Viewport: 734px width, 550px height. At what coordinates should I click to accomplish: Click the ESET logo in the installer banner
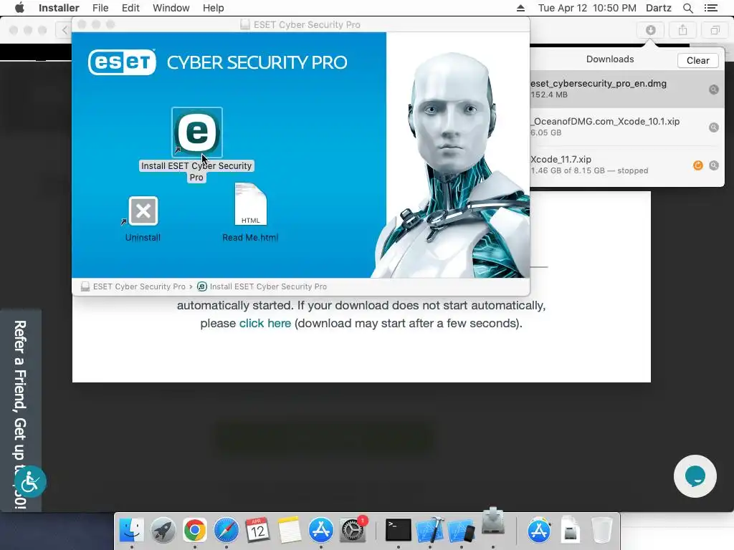122,62
